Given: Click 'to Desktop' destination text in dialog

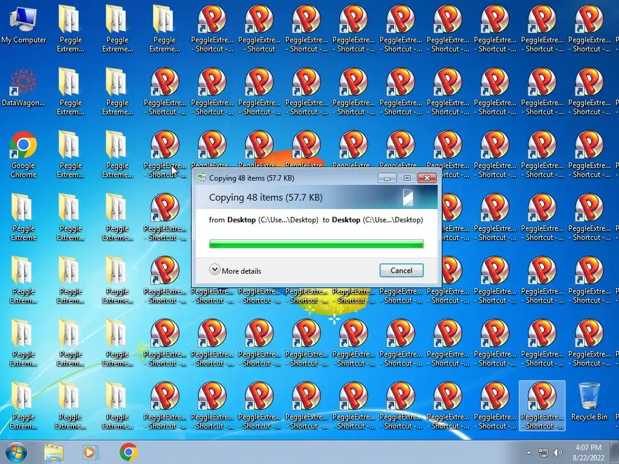Looking at the screenshot, I should click(x=372, y=220).
